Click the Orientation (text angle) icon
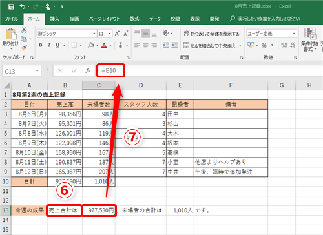 [x=166, y=33]
